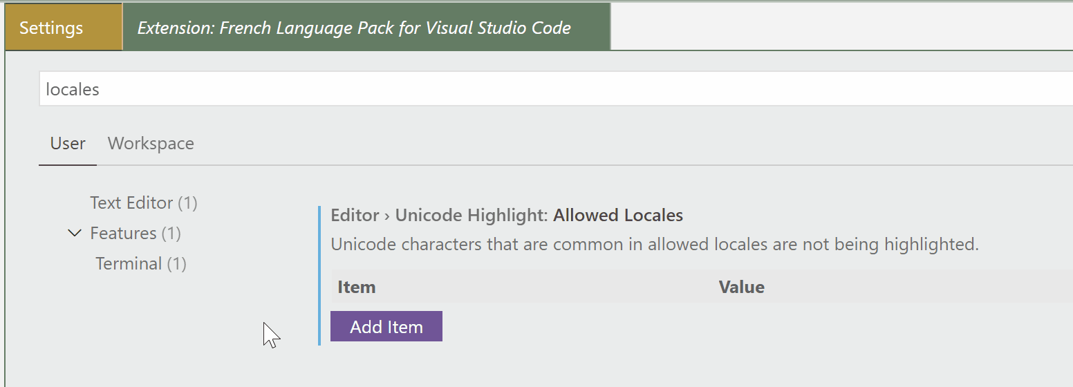Click the blue modified-setting indicator bar

[319, 275]
